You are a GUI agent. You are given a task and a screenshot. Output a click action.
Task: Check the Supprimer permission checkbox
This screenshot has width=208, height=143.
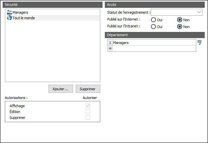(x=88, y=118)
